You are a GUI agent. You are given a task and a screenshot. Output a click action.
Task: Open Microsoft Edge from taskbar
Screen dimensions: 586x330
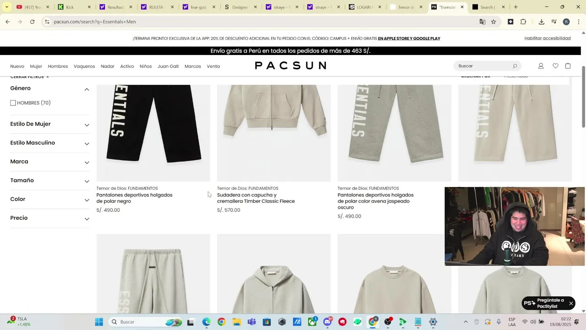(206, 322)
